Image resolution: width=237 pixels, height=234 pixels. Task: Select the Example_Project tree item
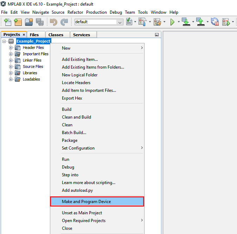tap(33, 41)
